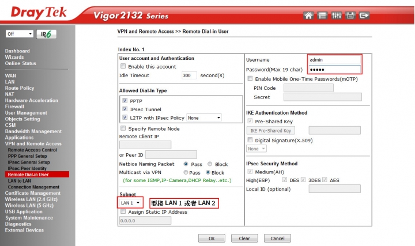
Task: Expand VPN and Remote Access menu
Action: click(33, 143)
